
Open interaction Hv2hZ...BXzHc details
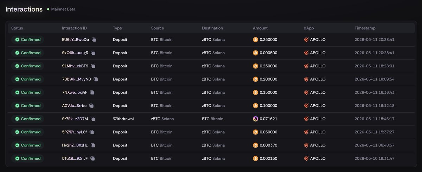[x=75, y=145]
